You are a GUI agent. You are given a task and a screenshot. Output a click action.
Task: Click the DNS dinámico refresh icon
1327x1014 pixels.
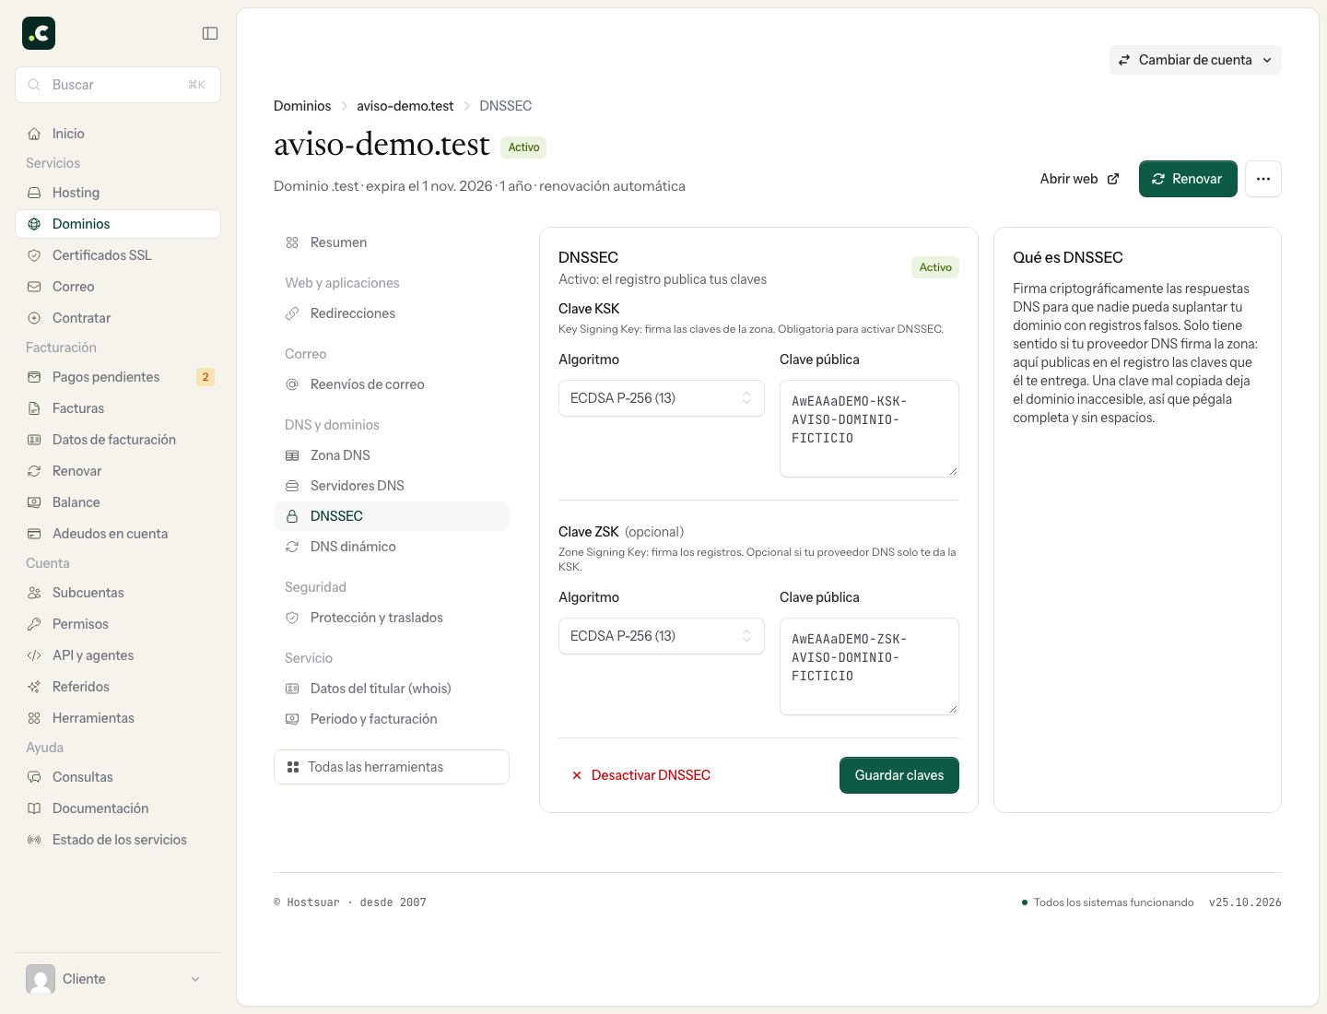[292, 547]
